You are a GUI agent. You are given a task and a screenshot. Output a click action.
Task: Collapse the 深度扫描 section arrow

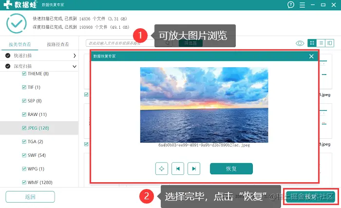click(x=75, y=66)
